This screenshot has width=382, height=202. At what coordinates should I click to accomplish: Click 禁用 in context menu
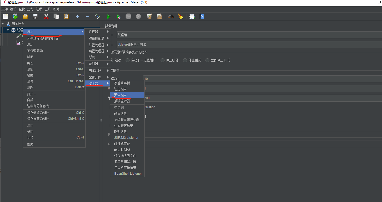tap(54, 131)
